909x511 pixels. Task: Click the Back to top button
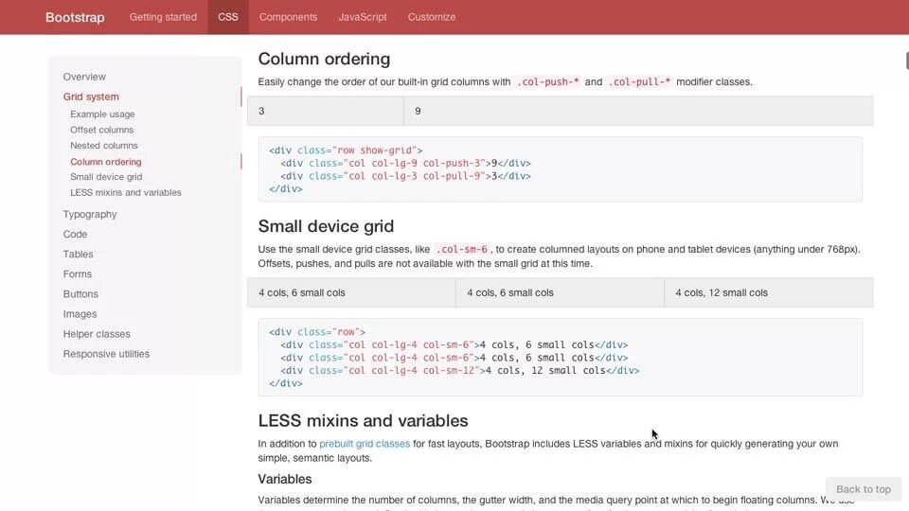pos(864,489)
